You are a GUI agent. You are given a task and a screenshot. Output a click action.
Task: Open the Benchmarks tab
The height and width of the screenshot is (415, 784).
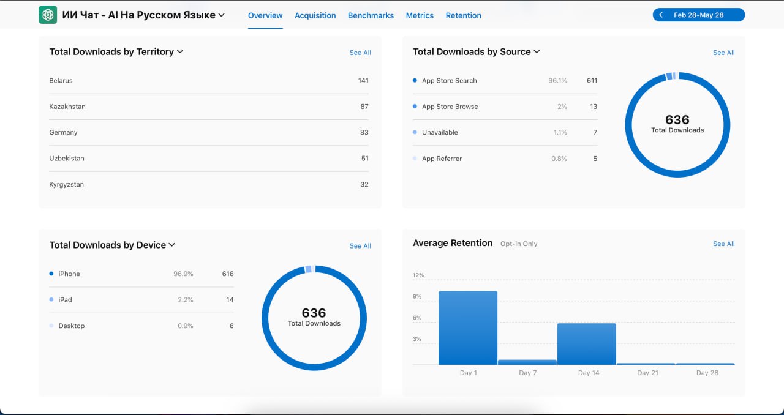(x=371, y=15)
